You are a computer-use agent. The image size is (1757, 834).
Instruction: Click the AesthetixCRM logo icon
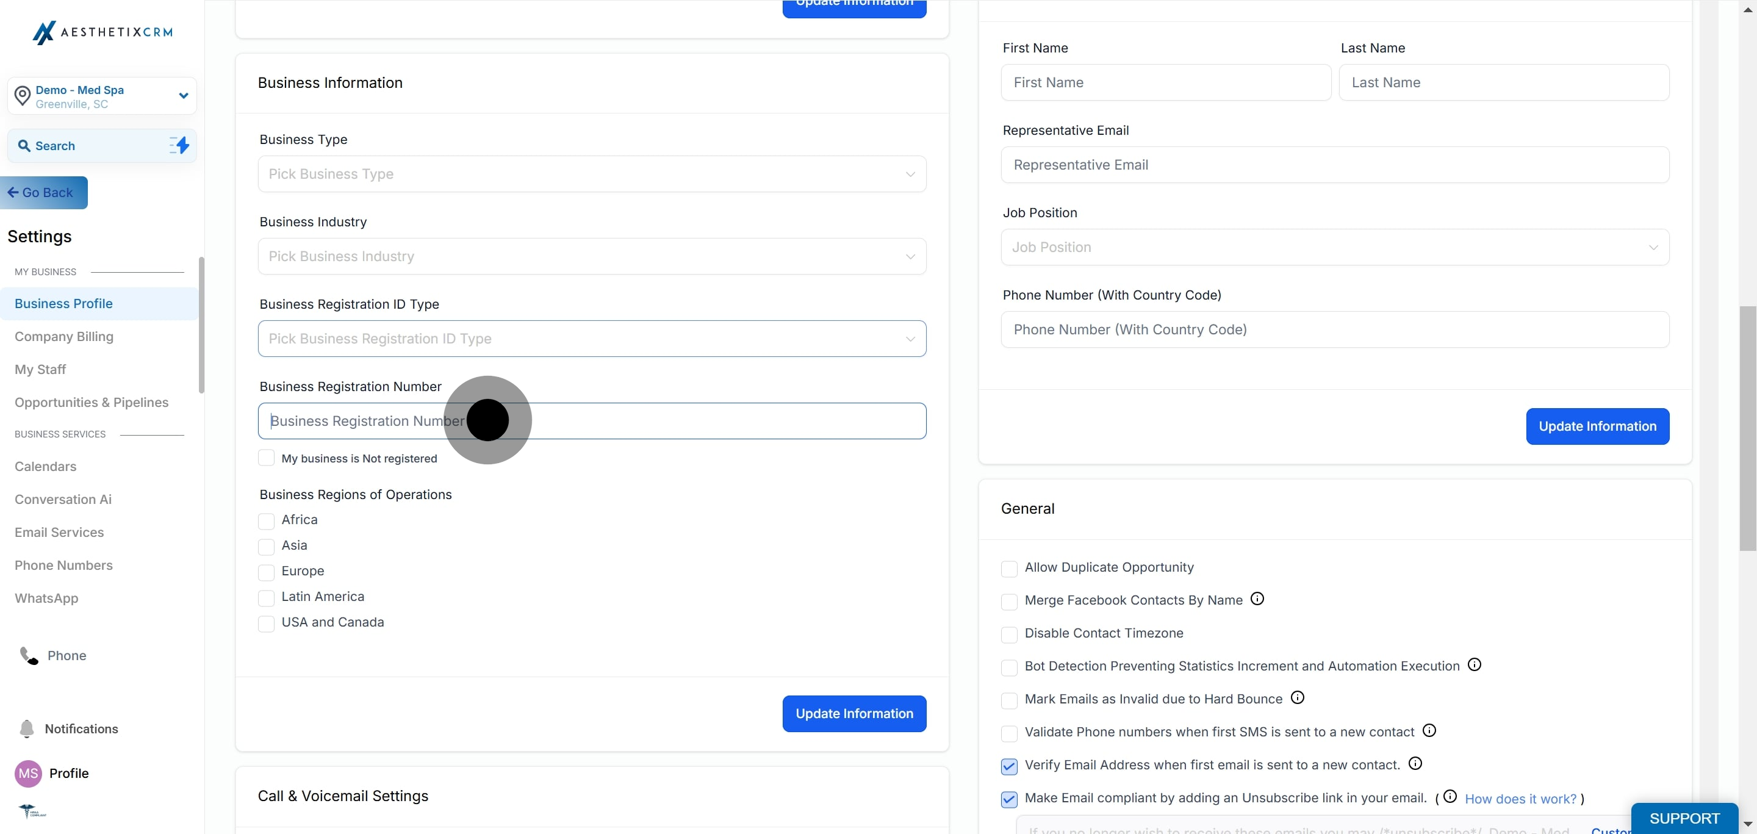click(x=44, y=33)
